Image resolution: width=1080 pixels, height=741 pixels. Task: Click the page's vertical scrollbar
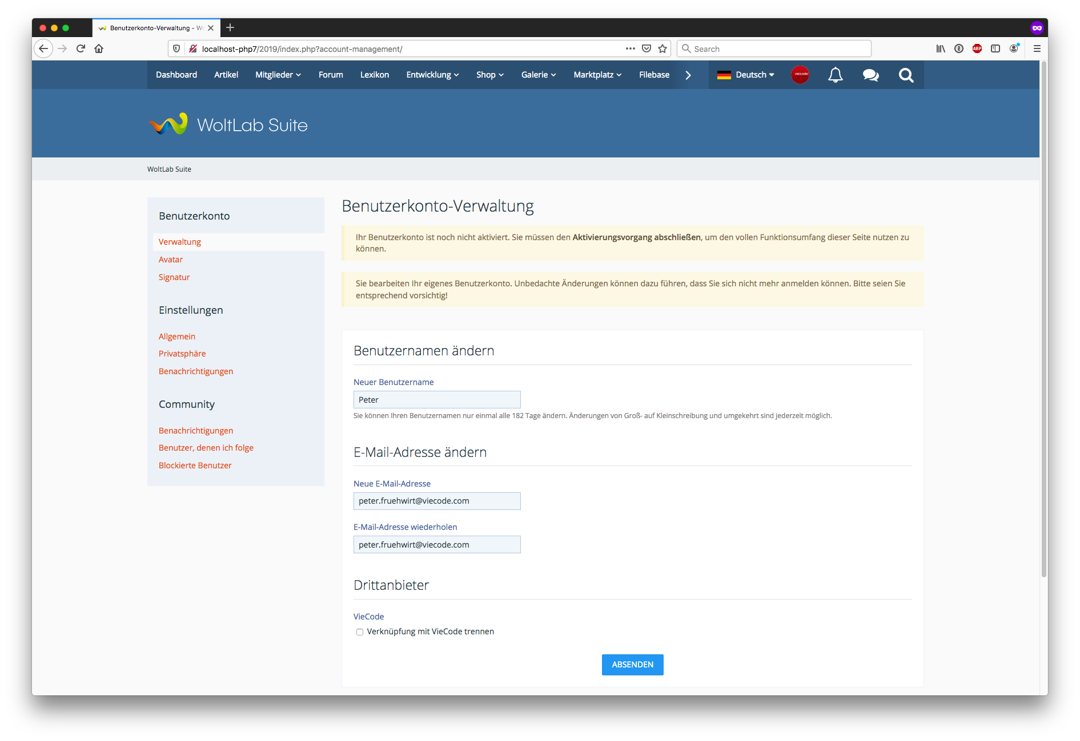click(1043, 319)
